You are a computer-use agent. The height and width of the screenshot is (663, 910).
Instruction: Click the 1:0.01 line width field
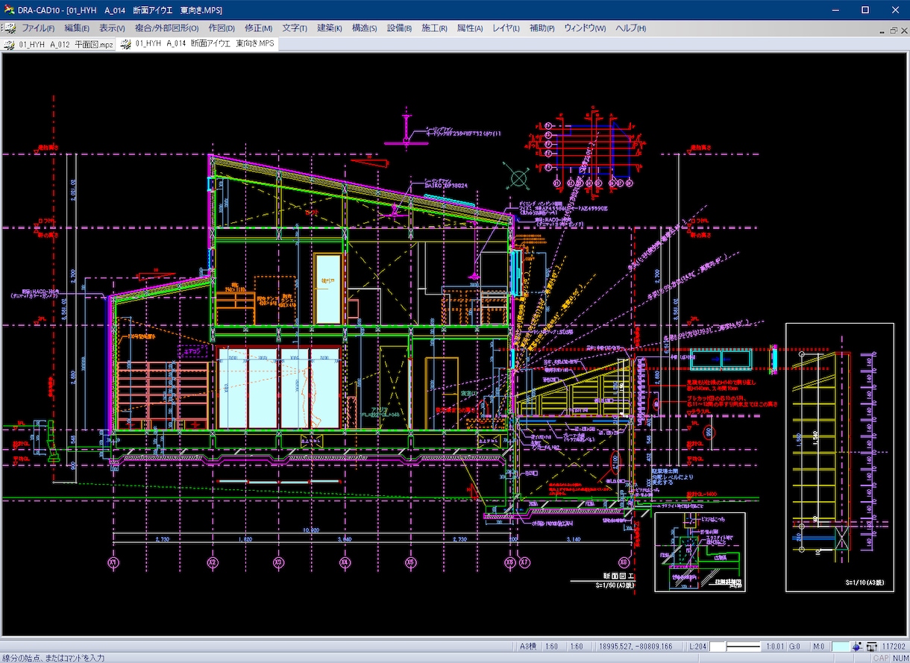tap(775, 647)
